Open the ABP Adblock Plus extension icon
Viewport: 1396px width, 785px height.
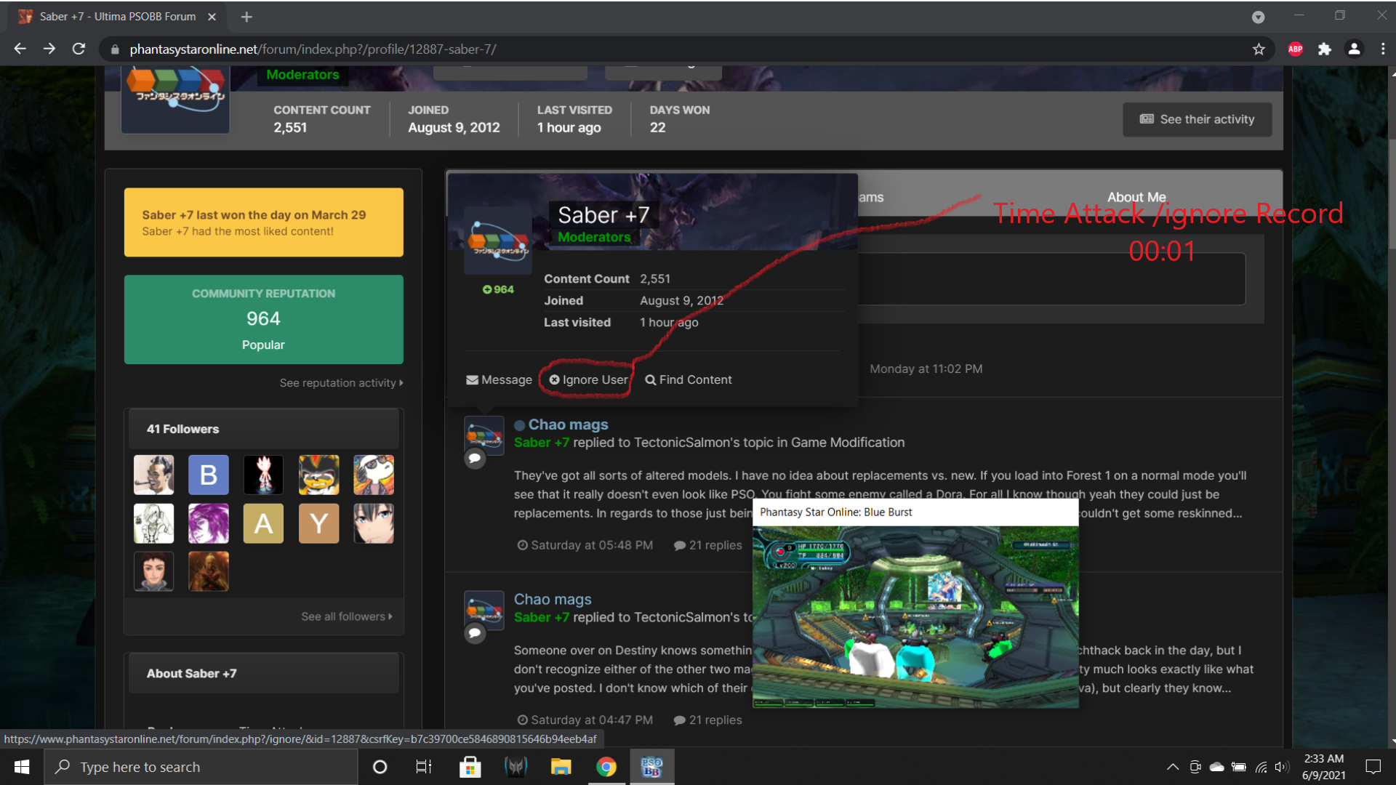tap(1295, 49)
